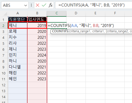
Task: Click cell A8 containing 하니
Action: click(x=18, y=61)
